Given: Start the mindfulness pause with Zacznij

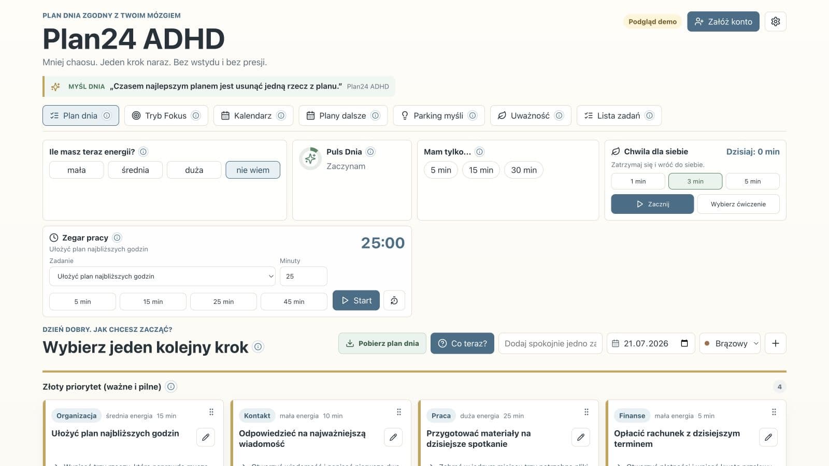Looking at the screenshot, I should 652,204.
